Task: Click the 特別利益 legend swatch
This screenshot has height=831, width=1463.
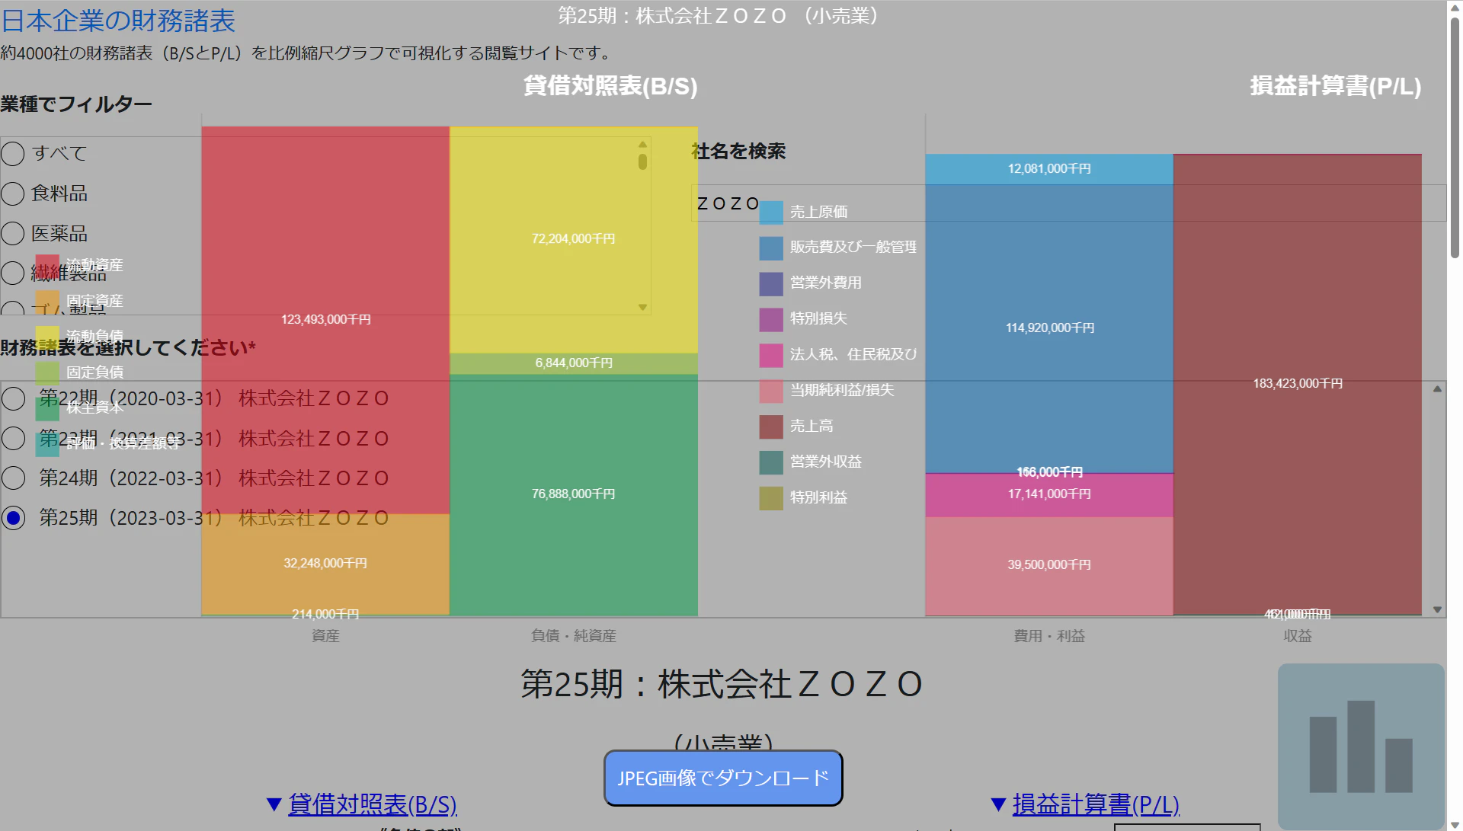Action: tap(771, 498)
